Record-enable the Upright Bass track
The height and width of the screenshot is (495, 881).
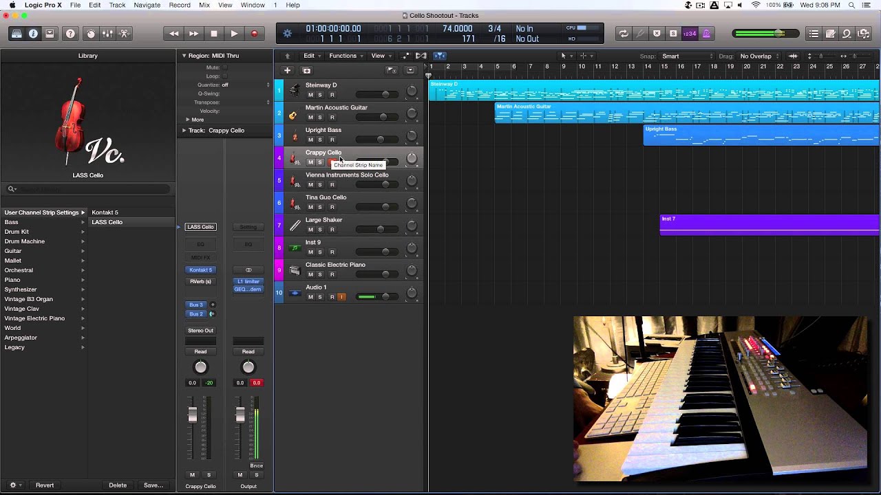point(332,140)
